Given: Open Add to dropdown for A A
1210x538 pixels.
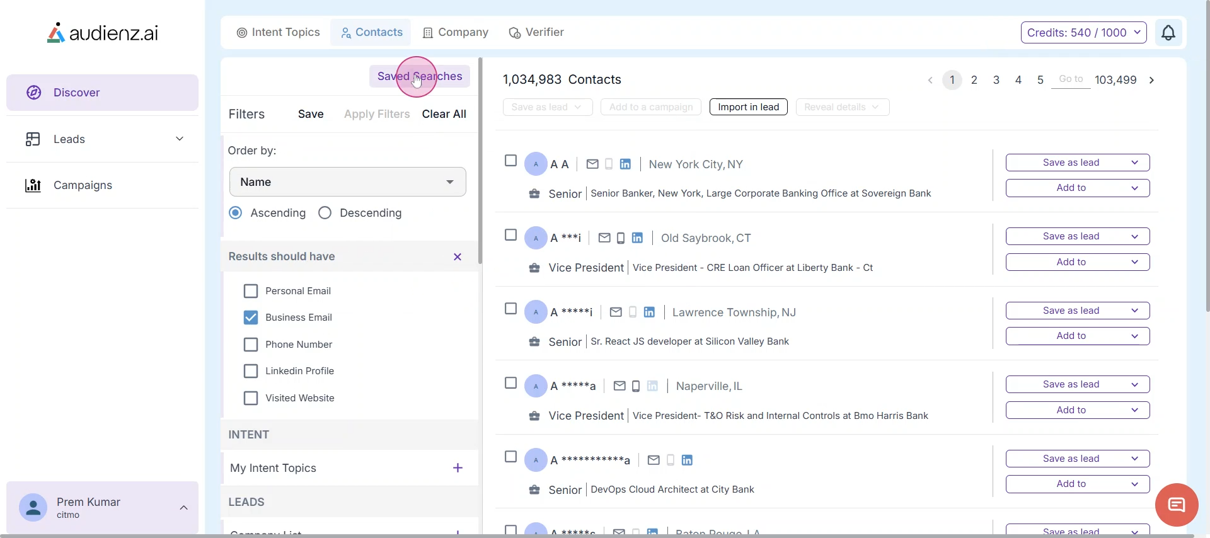Looking at the screenshot, I should 1078,188.
